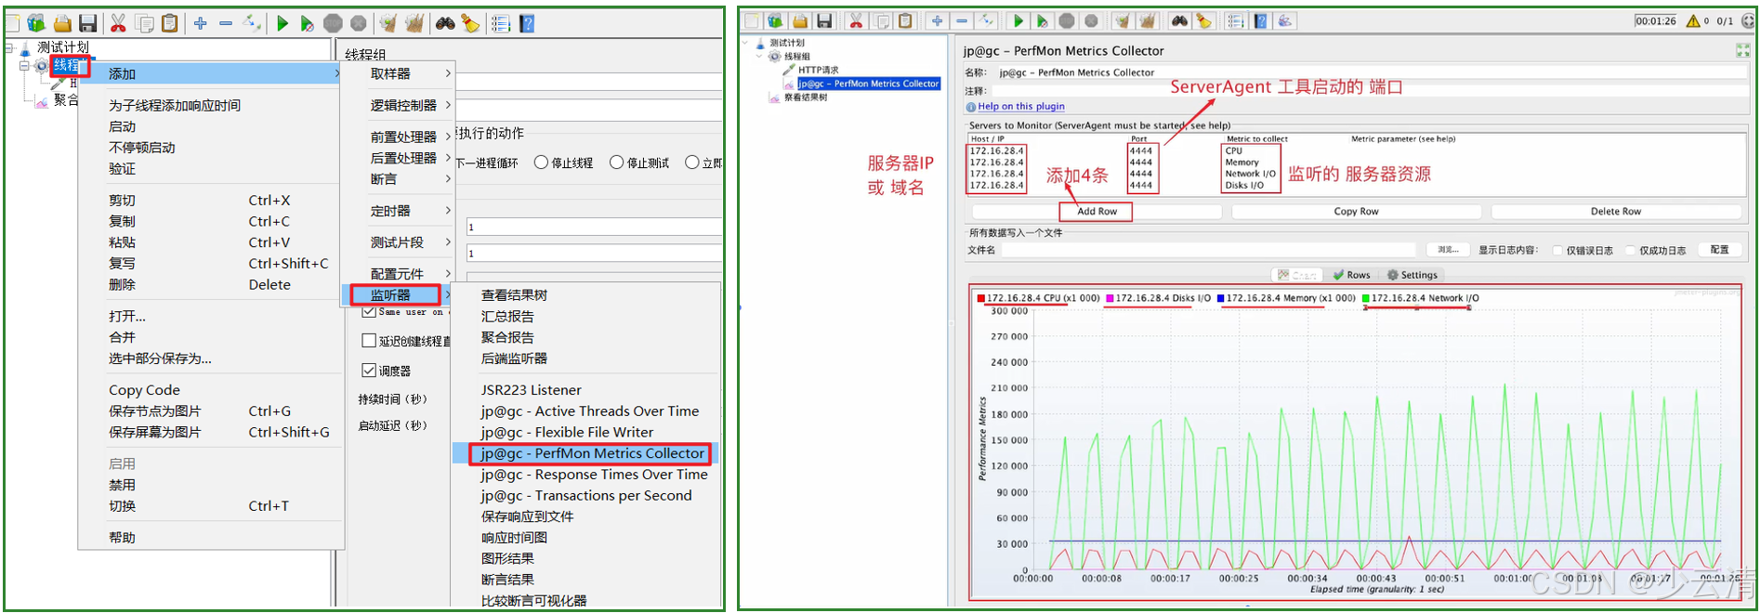
Task: Open the Plugins Manager icon in right toolbar
Action: click(x=1285, y=20)
